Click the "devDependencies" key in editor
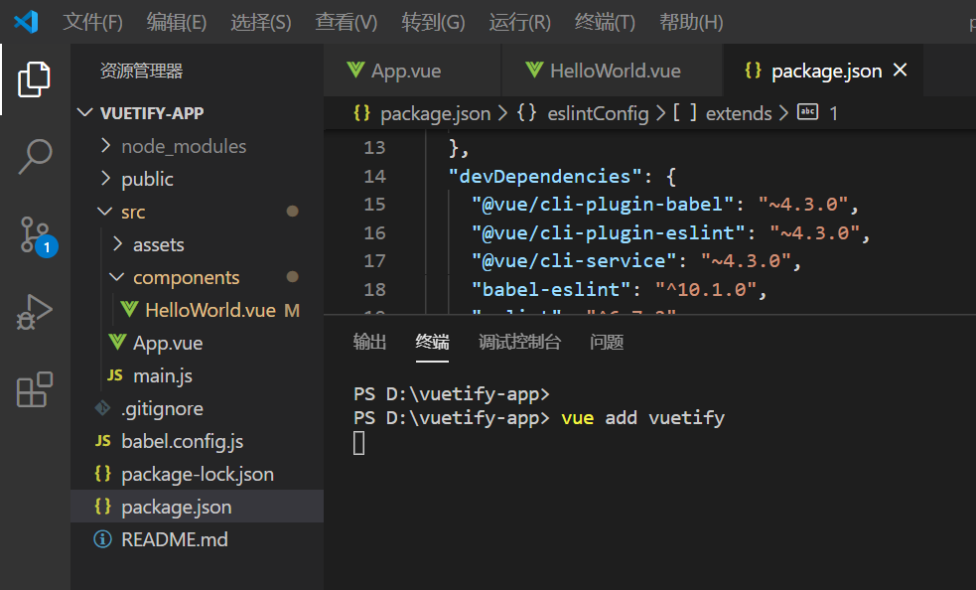This screenshot has width=976, height=590. pyautogui.click(x=545, y=177)
